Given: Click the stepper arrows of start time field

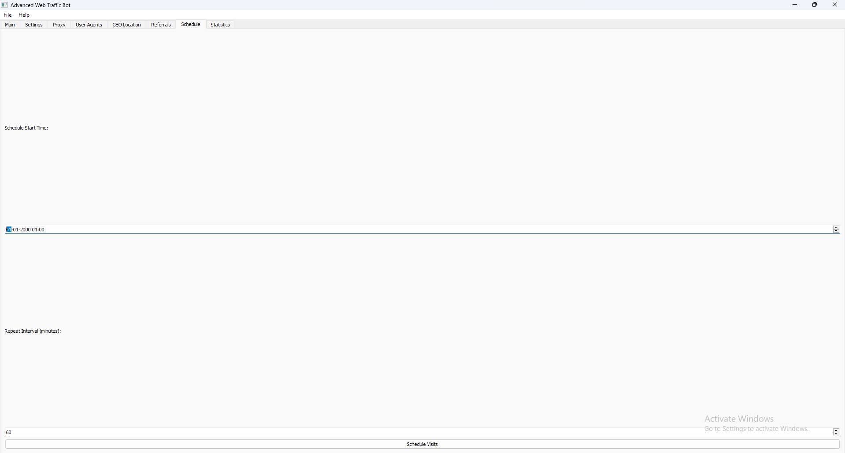Looking at the screenshot, I should pyautogui.click(x=836, y=230).
